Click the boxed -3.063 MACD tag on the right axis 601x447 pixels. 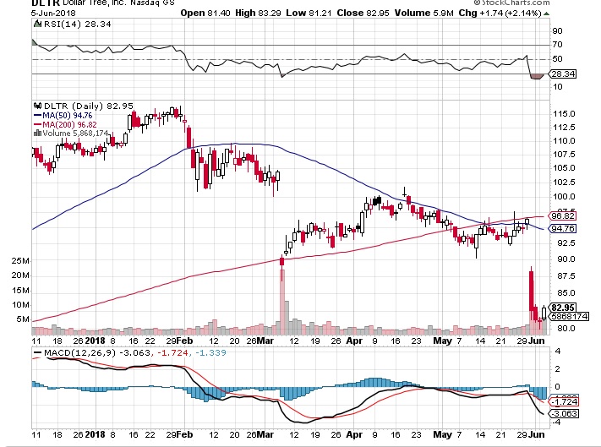tap(564, 414)
